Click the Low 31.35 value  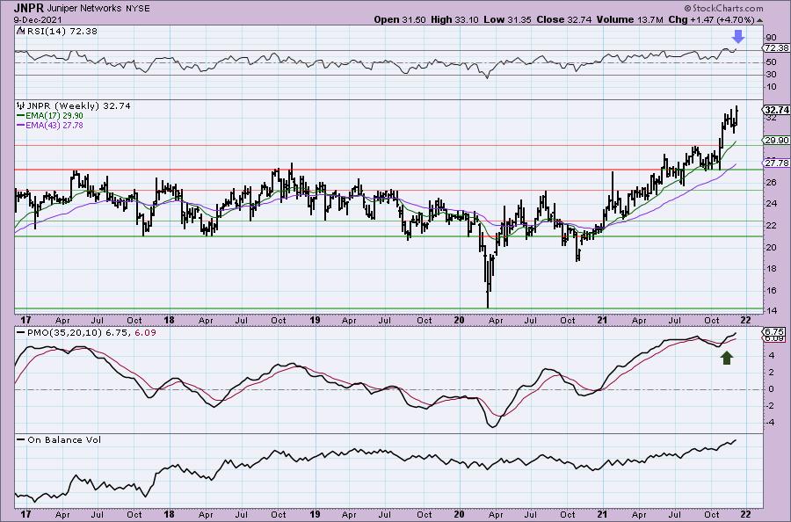(x=506, y=19)
